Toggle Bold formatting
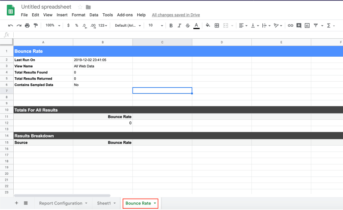The height and width of the screenshot is (210, 343). click(x=171, y=26)
